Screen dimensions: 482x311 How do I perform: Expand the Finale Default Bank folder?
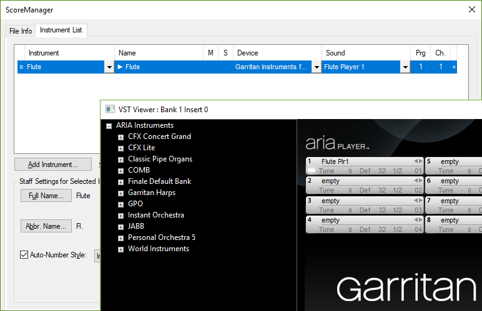click(120, 182)
